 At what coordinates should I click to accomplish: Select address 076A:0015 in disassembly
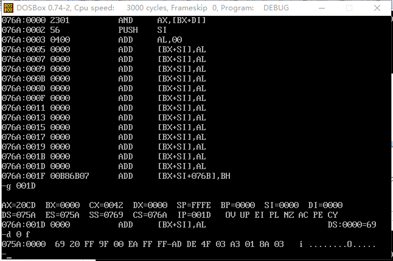[24, 127]
